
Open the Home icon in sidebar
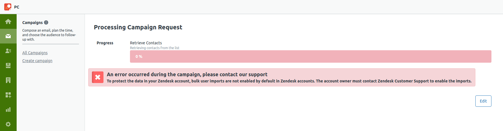8,21
